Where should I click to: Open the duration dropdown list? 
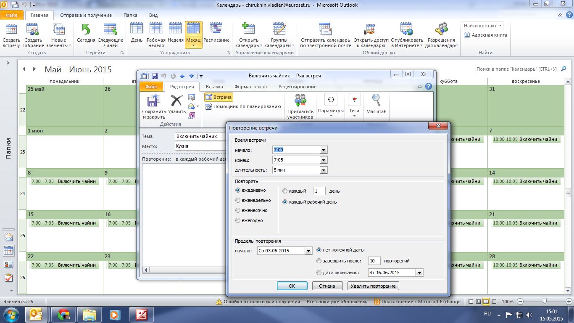(323, 170)
